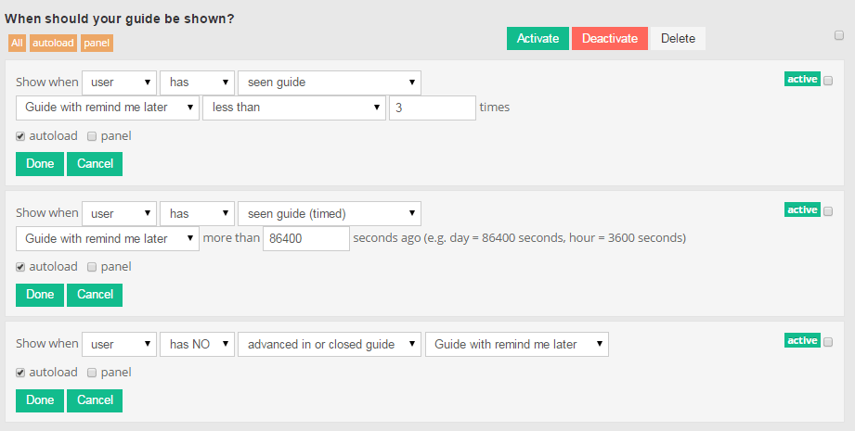855x431 pixels.
Task: Tick the checkbox beside the third rule's active badge
Action: [x=828, y=341]
